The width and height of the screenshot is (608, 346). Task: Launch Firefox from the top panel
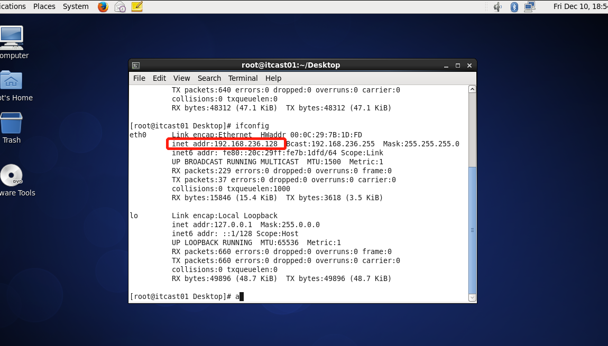103,6
